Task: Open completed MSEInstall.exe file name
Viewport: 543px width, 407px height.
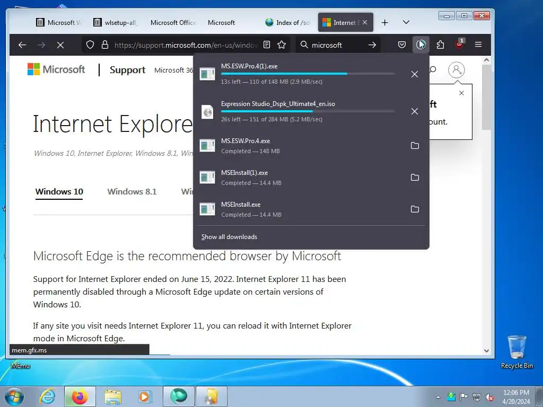Action: click(241, 205)
